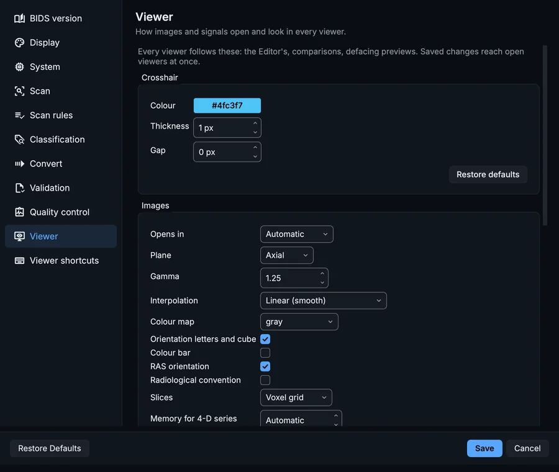Click the Convert arrow icon

tap(20, 163)
